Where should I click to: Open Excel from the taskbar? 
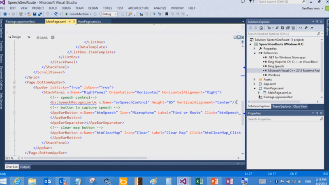coord(199,181)
